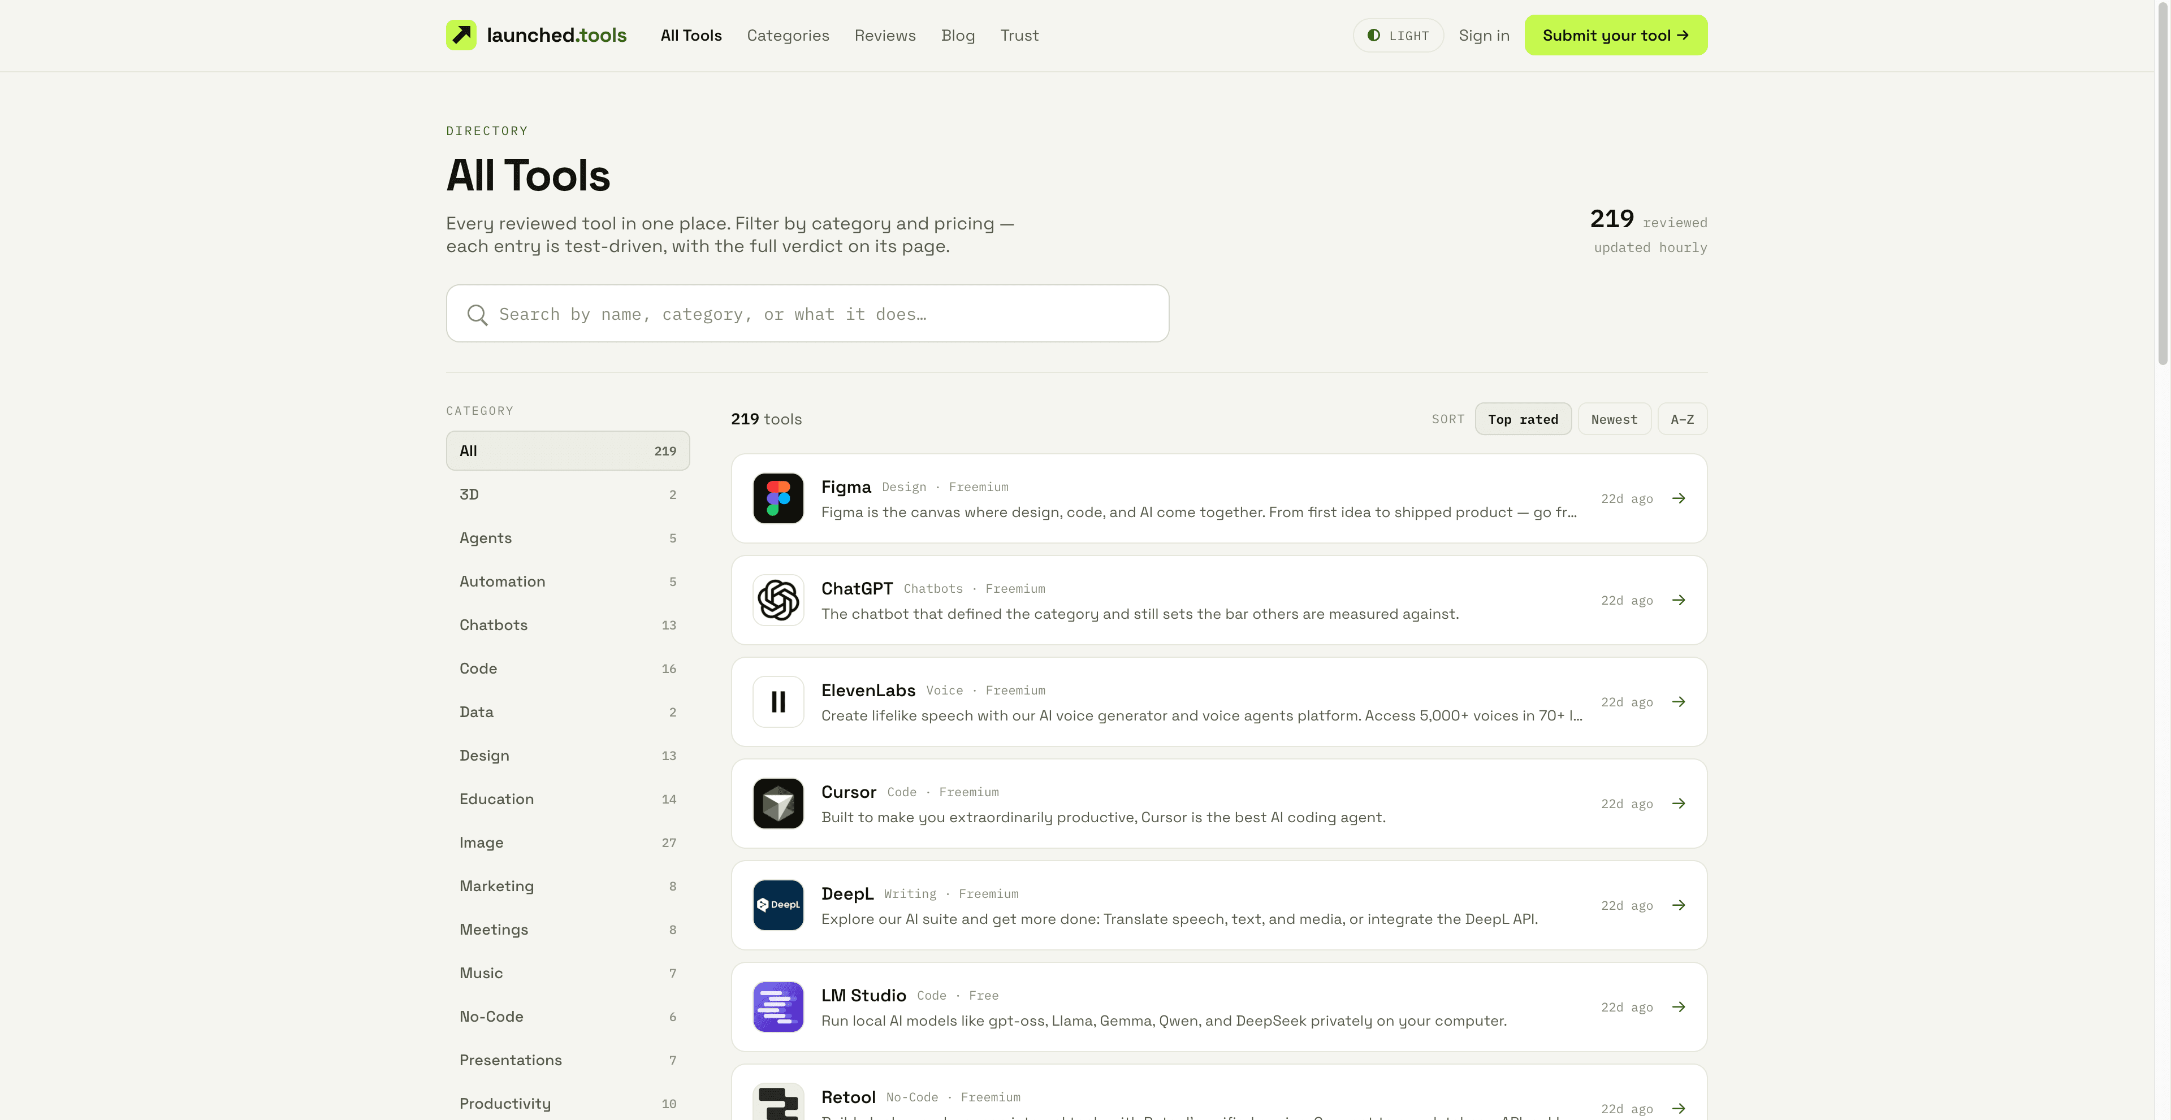Open the LM Studio purple logo icon
The height and width of the screenshot is (1120, 2171).
pos(778,1007)
